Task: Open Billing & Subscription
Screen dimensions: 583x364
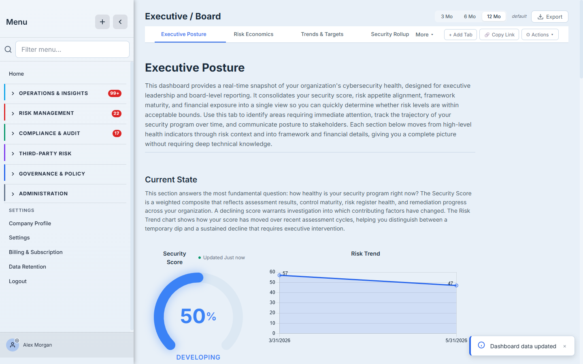Action: (36, 252)
